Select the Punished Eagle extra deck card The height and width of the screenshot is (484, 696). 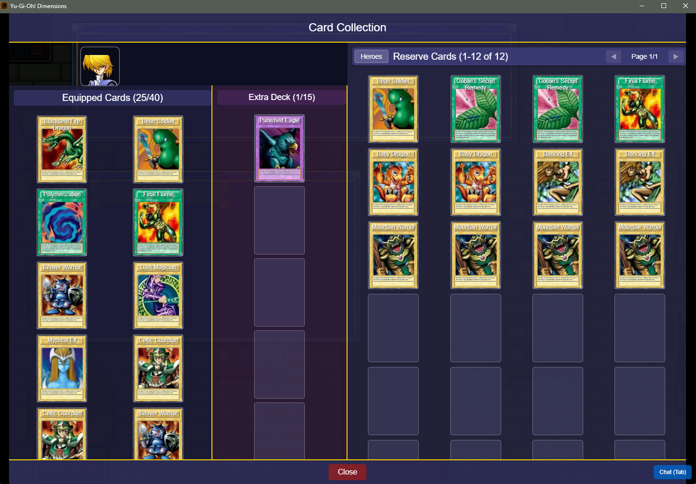click(279, 148)
